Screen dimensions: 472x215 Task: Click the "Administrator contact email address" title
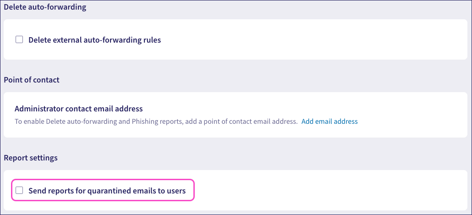point(79,109)
